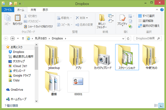Refresh the Dropbox folder view
The image size is (166, 110).
(x=128, y=39)
